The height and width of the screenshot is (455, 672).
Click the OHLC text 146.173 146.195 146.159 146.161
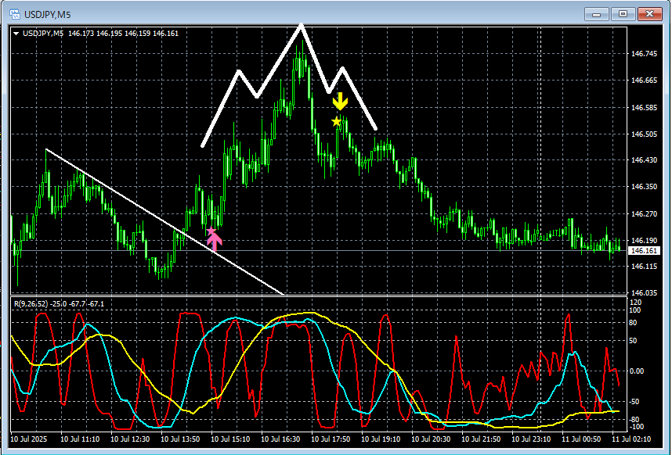123,34
